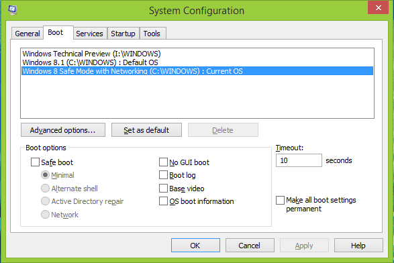Click the Cancel button

[x=250, y=245]
